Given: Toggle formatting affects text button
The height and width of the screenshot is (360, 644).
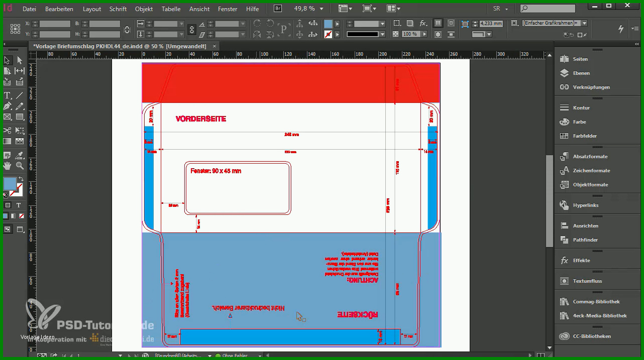Looking at the screenshot, I should click(x=19, y=205).
